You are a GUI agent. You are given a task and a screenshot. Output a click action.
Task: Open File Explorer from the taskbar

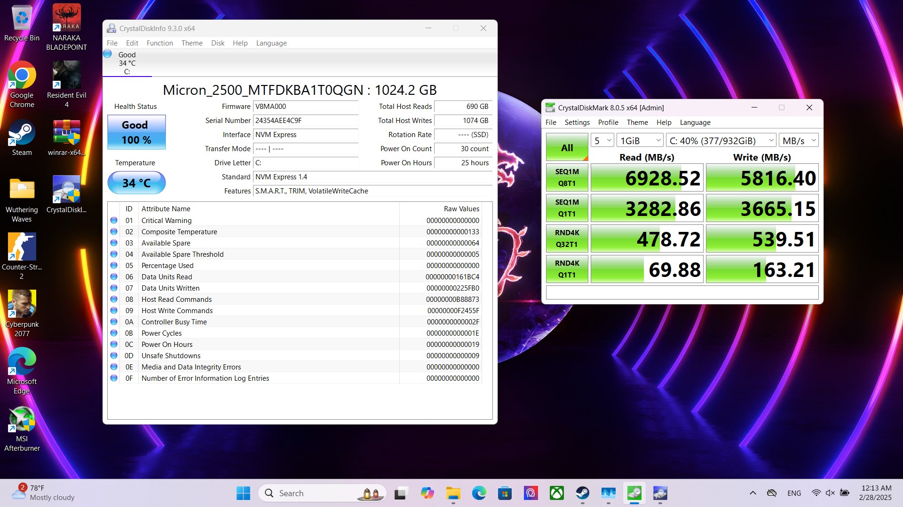(x=453, y=493)
